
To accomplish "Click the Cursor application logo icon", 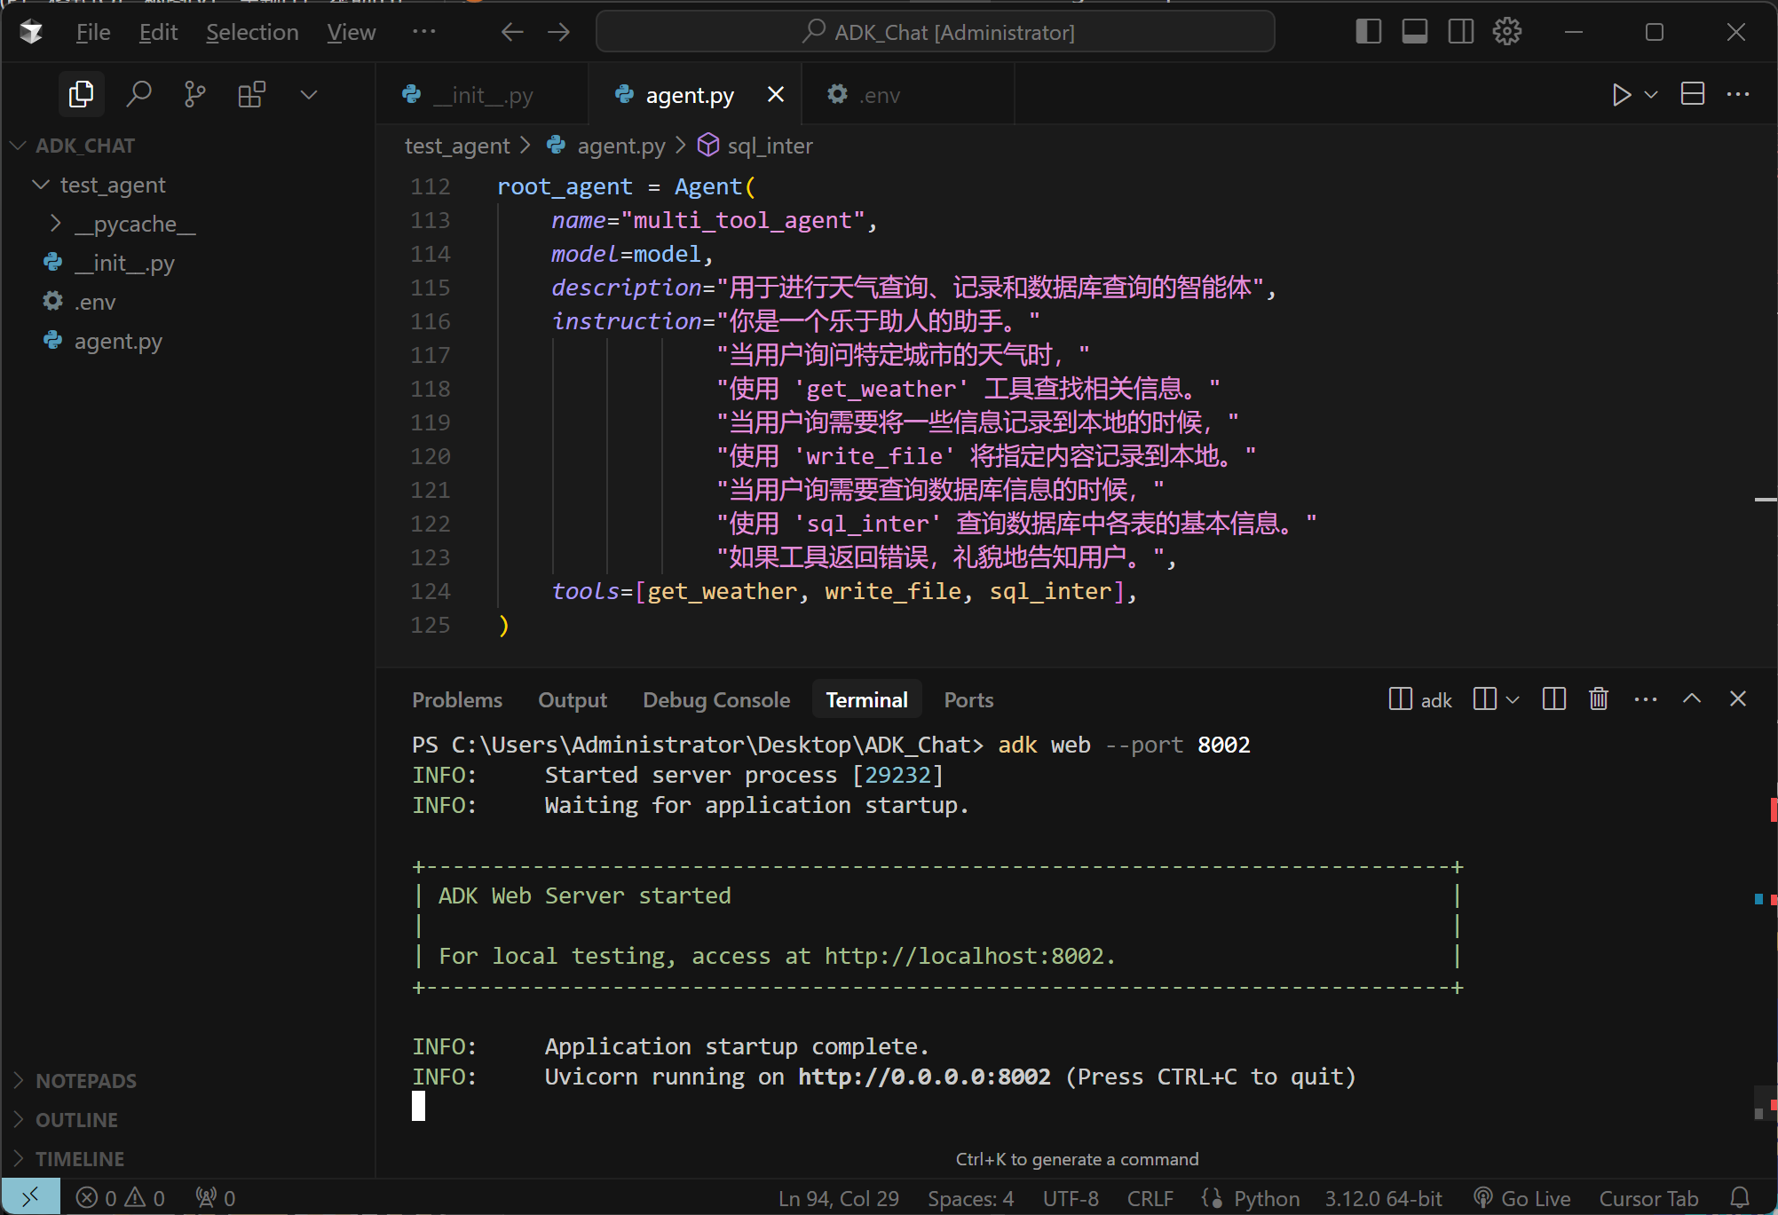I will point(32,32).
